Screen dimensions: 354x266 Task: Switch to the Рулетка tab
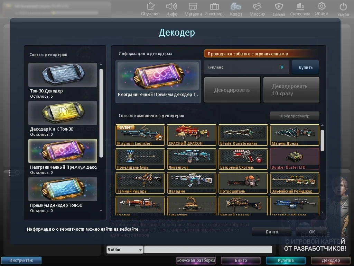coord(286,260)
